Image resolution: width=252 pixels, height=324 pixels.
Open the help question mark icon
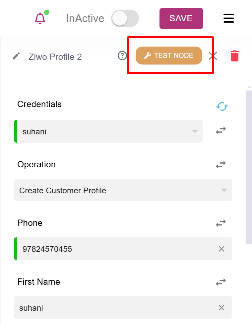(122, 56)
